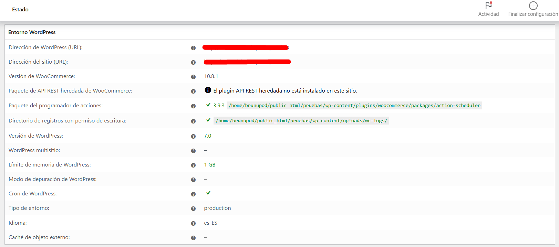The image size is (559, 247).
Task: Click help icon for Modo de depuración de WordPress
Action: pyautogui.click(x=193, y=180)
